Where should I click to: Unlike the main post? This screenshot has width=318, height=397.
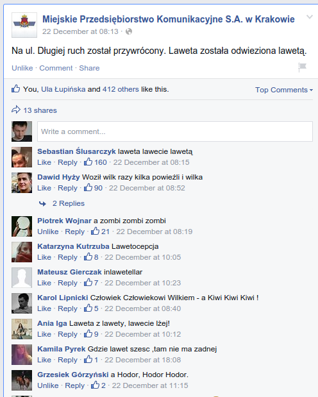(22, 68)
